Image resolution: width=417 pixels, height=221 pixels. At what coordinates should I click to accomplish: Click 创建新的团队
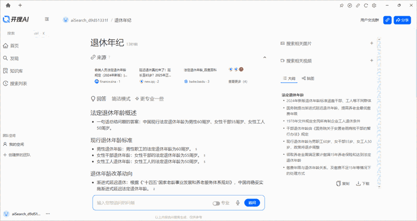coord(17,155)
